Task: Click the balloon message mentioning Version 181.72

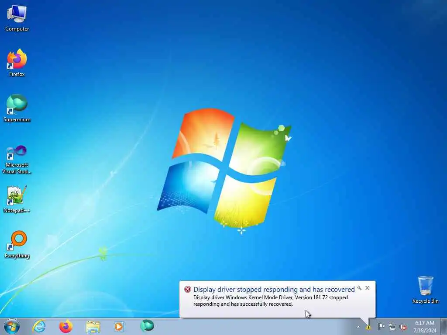Action: [x=271, y=301]
